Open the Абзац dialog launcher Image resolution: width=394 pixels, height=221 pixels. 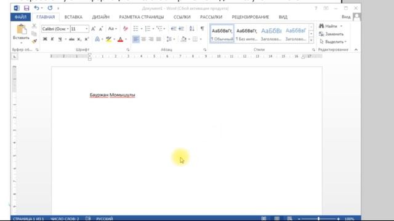(x=205, y=50)
